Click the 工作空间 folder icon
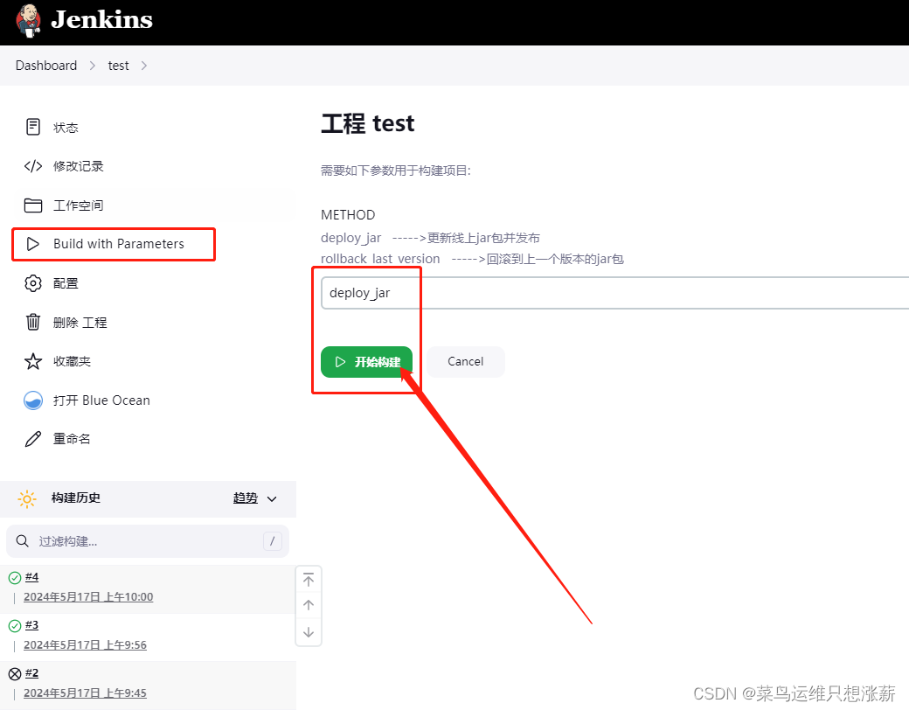 [x=33, y=205]
